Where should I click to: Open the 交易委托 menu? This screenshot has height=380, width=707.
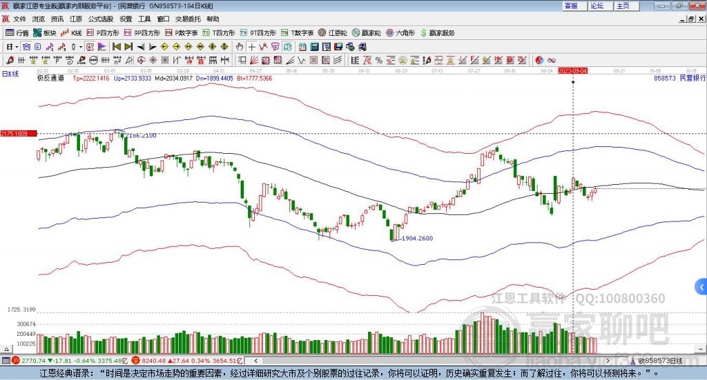[x=188, y=19]
